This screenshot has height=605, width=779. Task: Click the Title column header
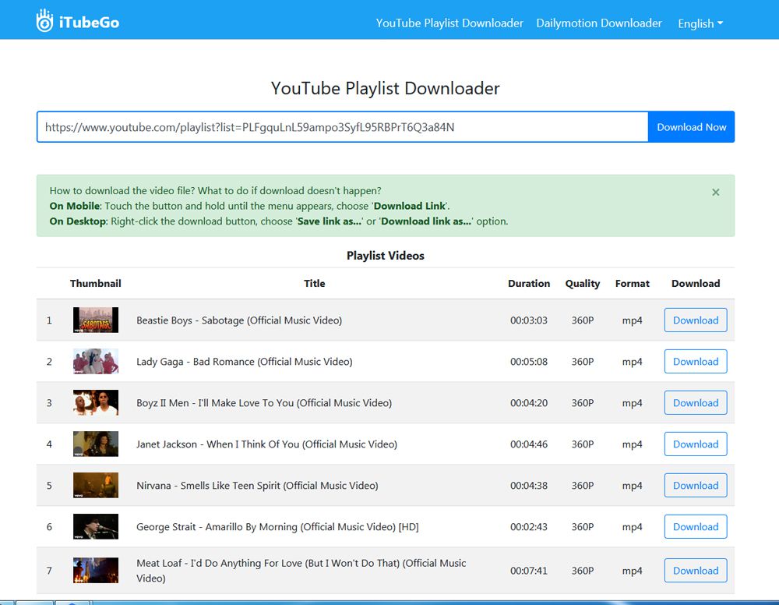pyautogui.click(x=315, y=283)
